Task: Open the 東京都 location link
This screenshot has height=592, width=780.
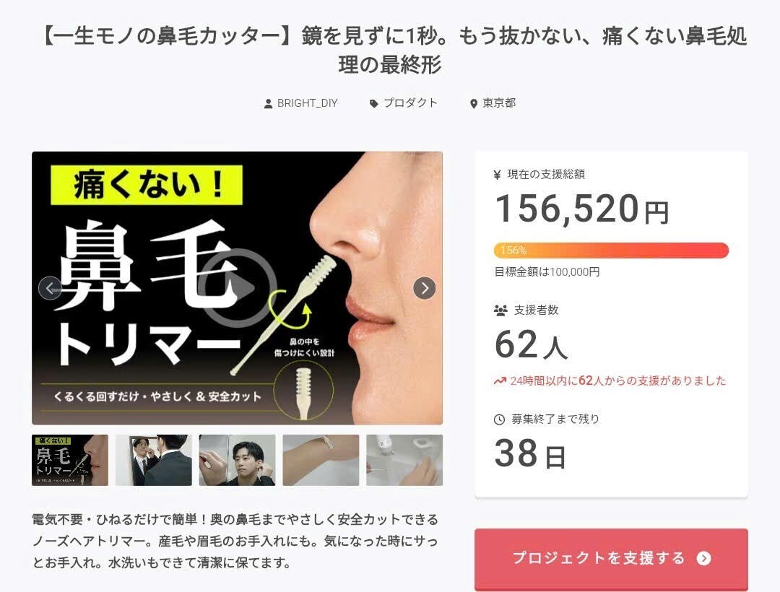Action: pyautogui.click(x=499, y=103)
